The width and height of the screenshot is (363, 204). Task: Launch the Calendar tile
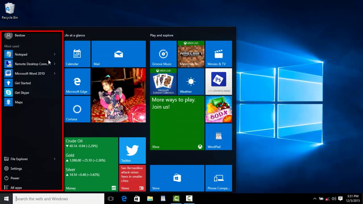click(x=77, y=54)
